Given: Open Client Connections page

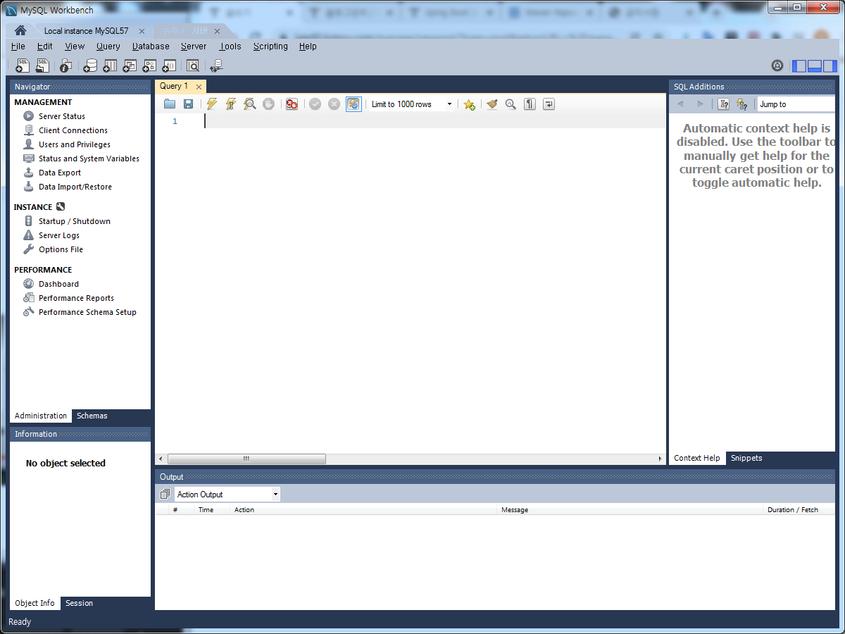Looking at the screenshot, I should click(x=73, y=130).
